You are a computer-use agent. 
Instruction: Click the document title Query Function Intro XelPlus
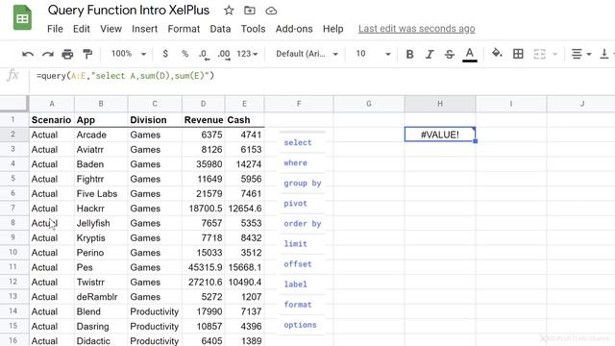[129, 11]
